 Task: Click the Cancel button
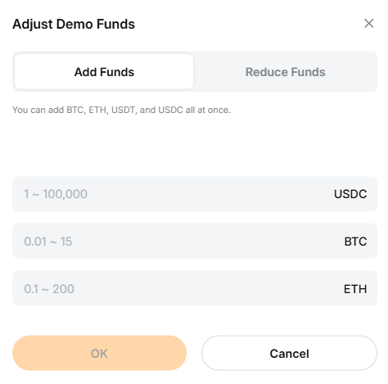tap(290, 353)
